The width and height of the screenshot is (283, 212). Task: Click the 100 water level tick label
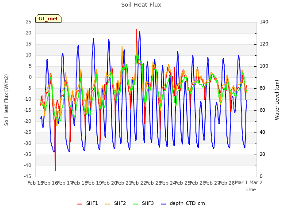264,66
